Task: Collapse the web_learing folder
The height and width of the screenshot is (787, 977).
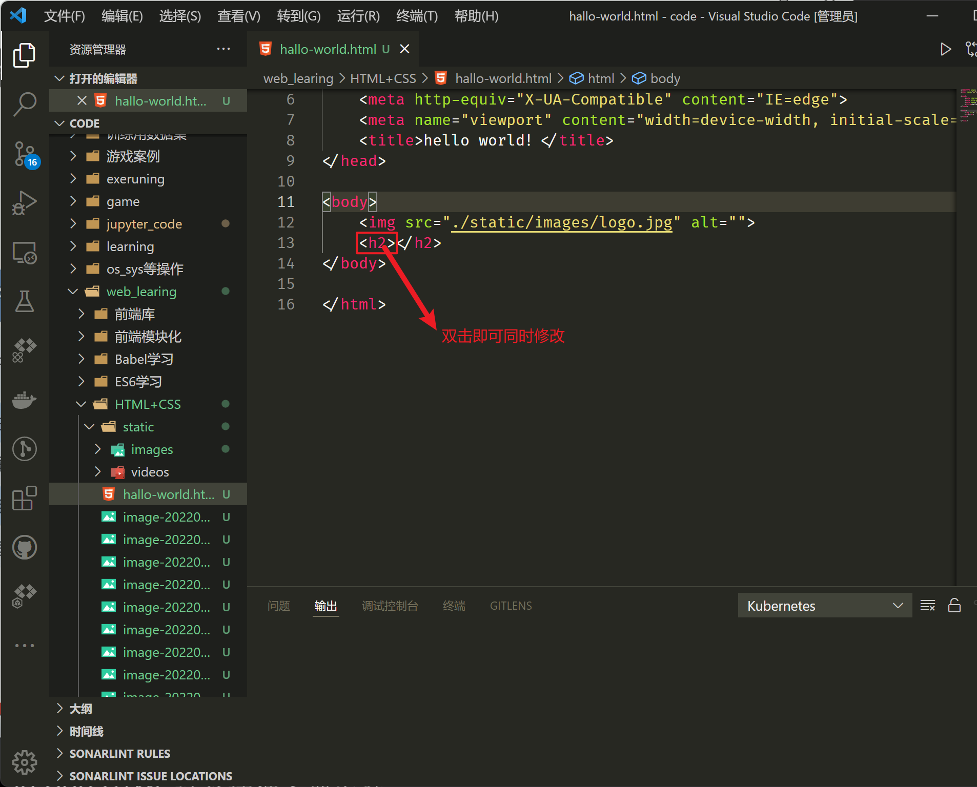Action: coord(73,292)
